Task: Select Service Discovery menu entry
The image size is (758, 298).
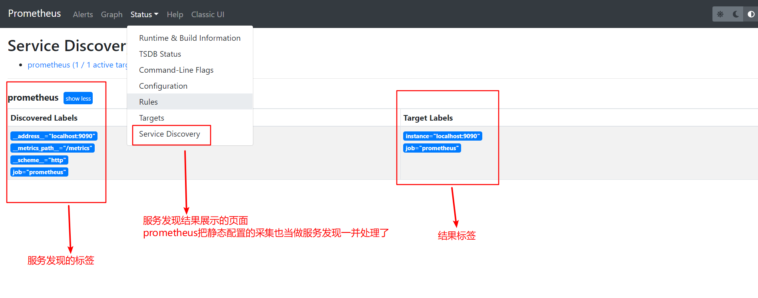Action: pos(190,134)
